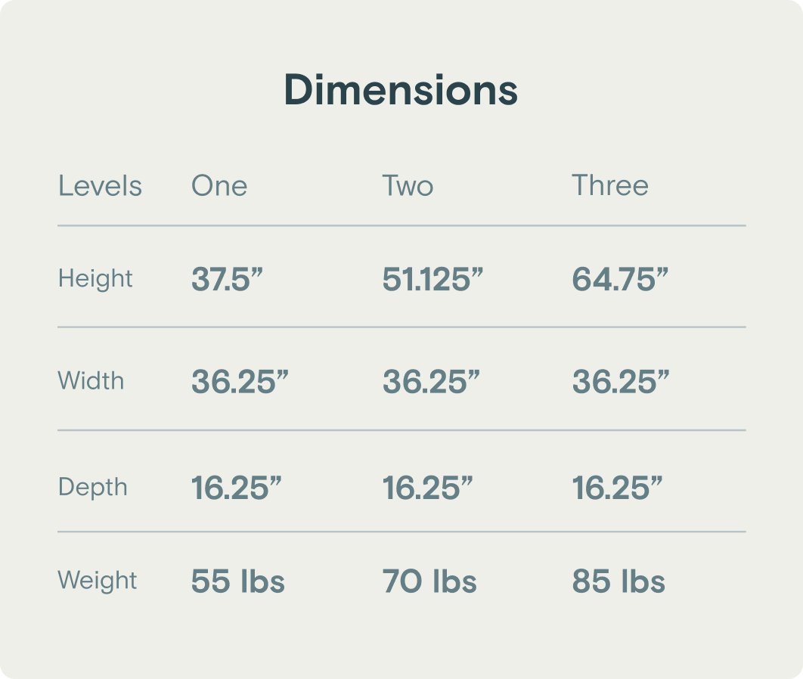Screen dimensions: 803x679
Task: Click the Width row label
Action: 91,380
